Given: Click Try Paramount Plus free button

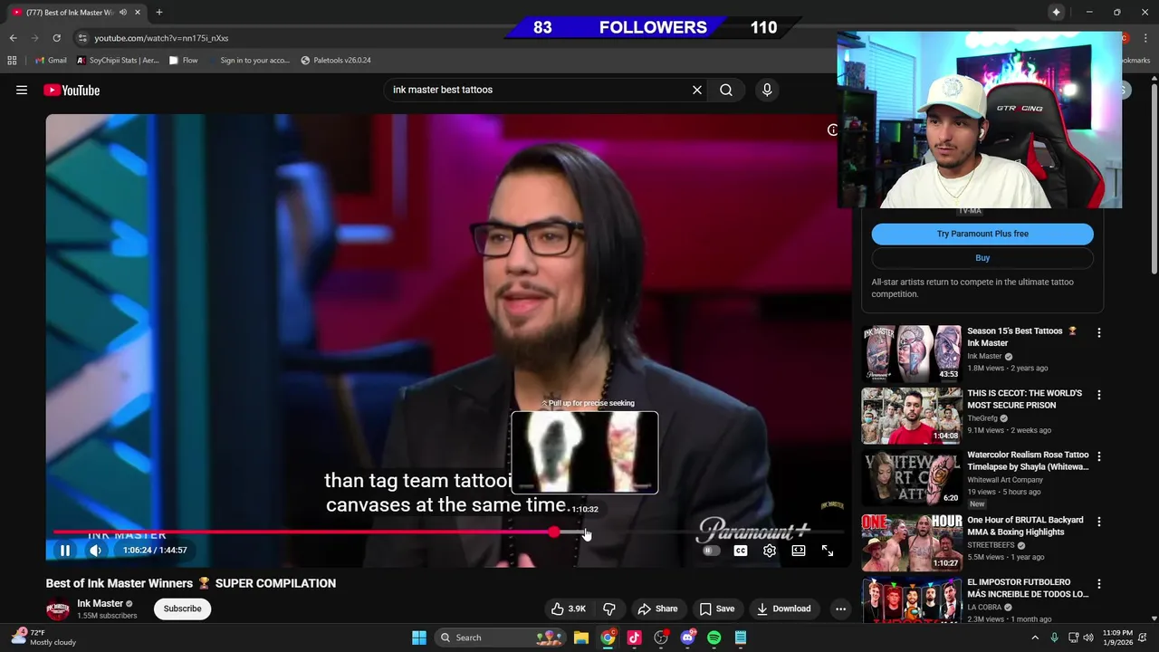Looking at the screenshot, I should (982, 234).
